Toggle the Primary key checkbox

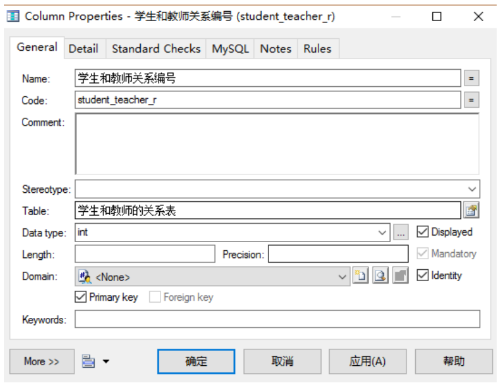point(81,297)
